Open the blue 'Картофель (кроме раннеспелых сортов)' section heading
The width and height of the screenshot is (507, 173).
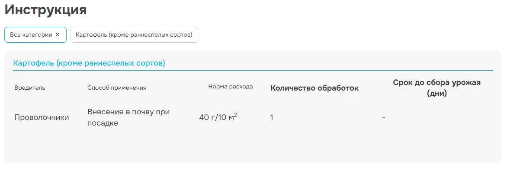coord(89,63)
